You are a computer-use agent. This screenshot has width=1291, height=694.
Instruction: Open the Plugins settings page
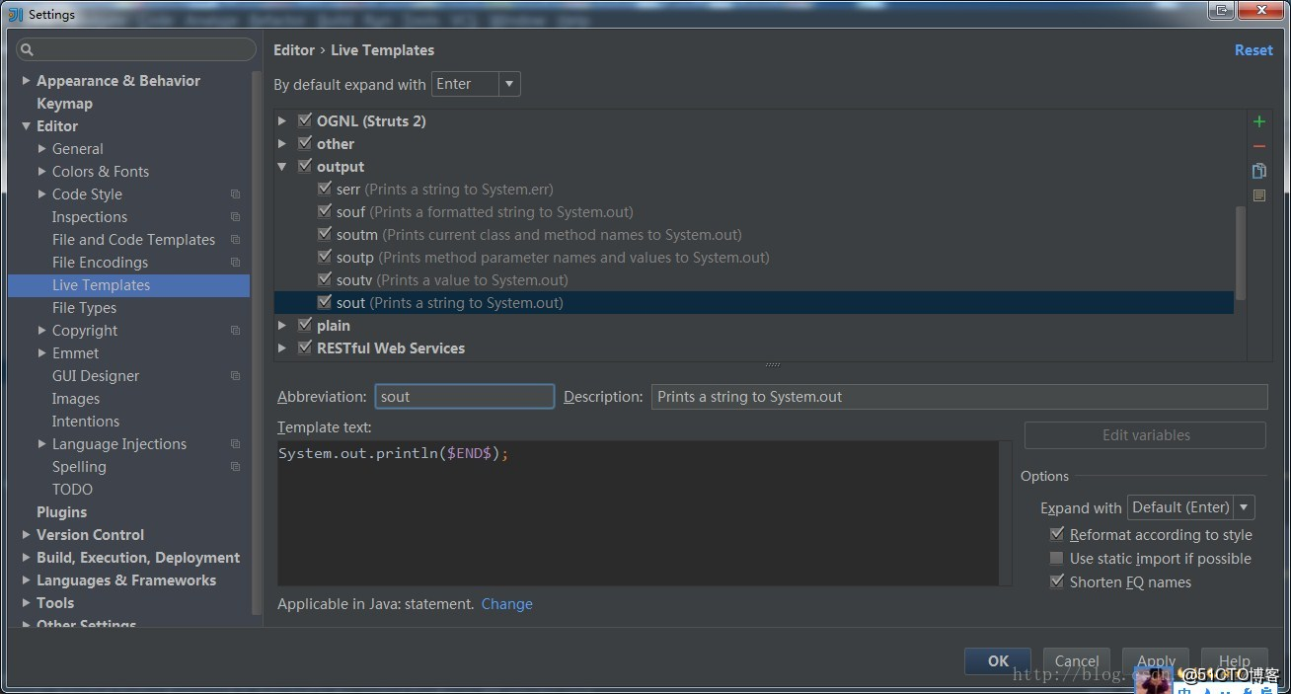click(x=61, y=512)
